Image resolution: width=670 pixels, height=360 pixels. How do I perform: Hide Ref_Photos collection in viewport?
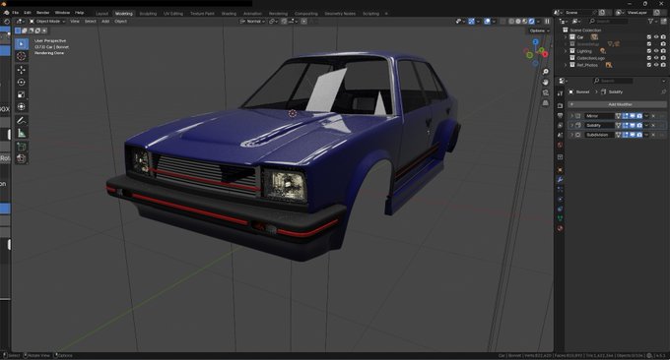[x=656, y=65]
